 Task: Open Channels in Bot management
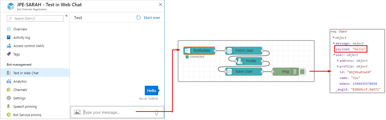coord(20,90)
